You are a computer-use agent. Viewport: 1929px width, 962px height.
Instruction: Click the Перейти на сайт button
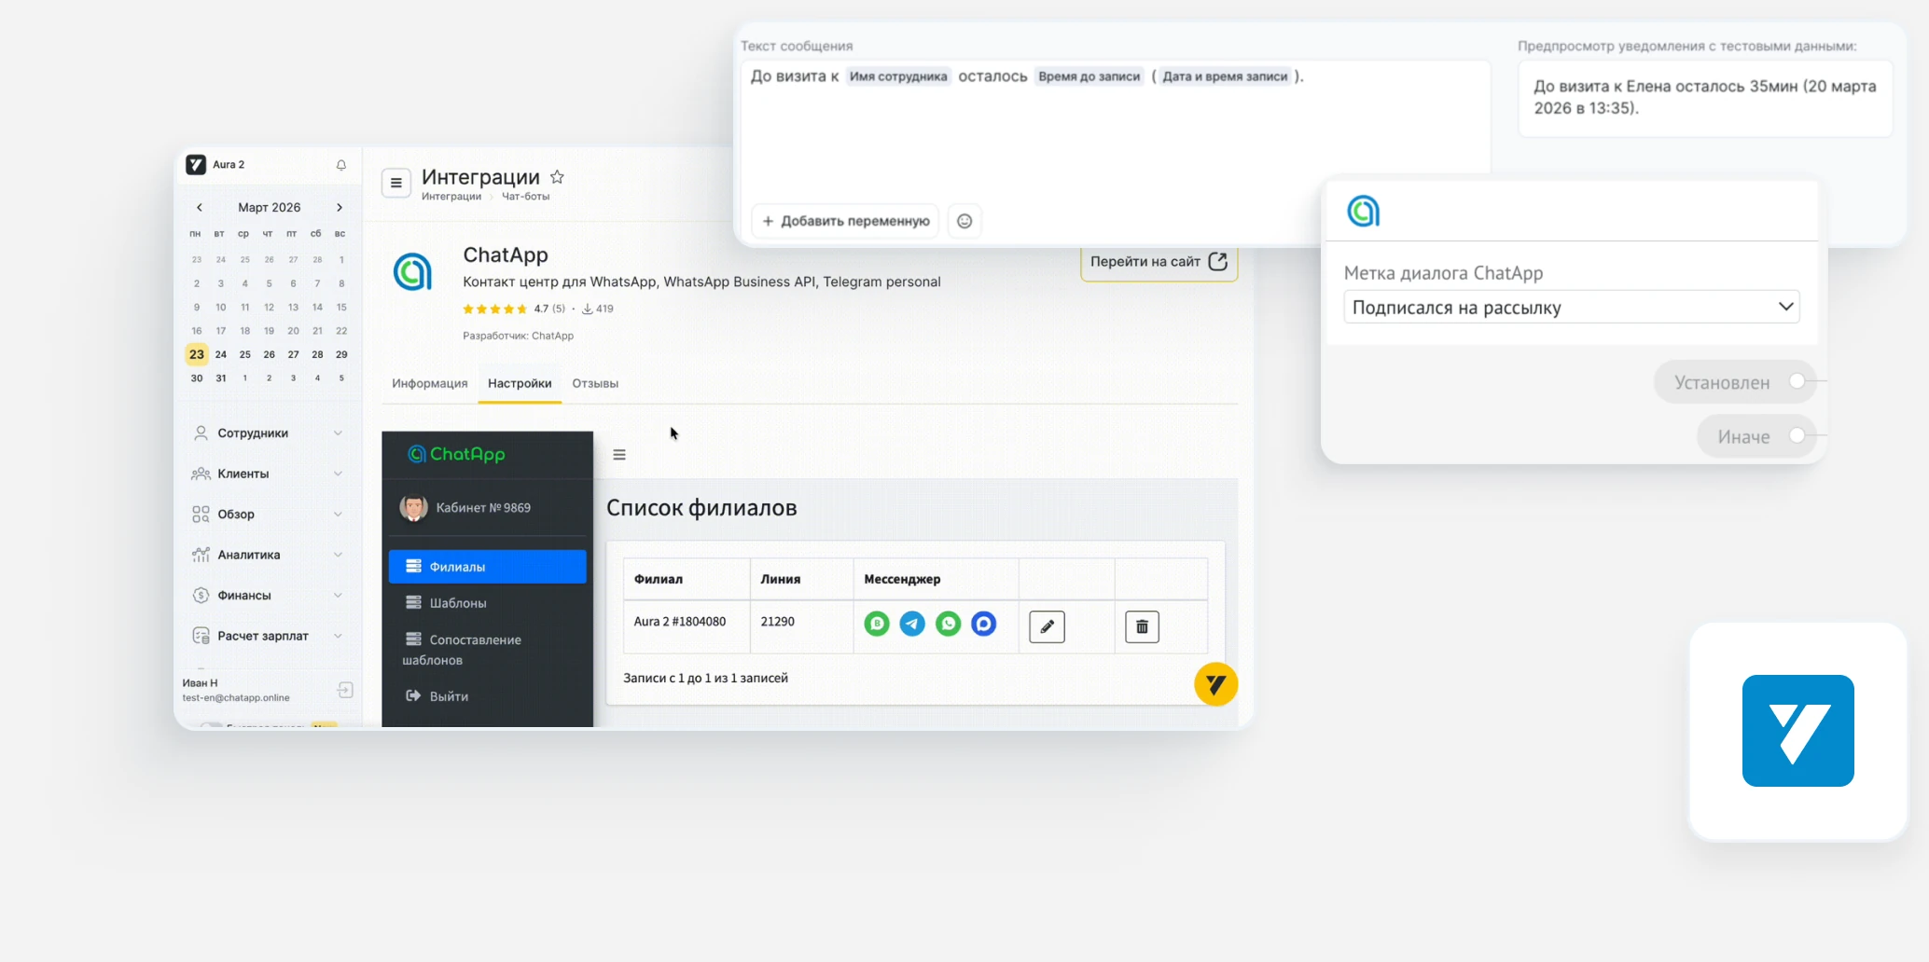(1159, 262)
